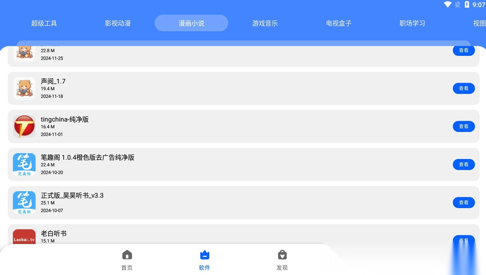Tap the 笔趣阁 1.0.4 app icon
The width and height of the screenshot is (486, 275).
coord(24,165)
